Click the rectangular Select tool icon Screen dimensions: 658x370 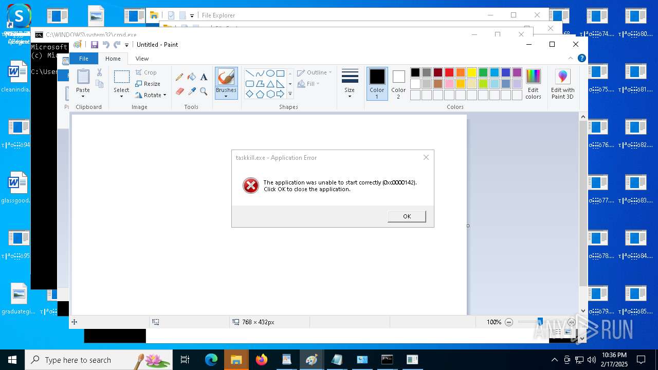pyautogui.click(x=122, y=77)
